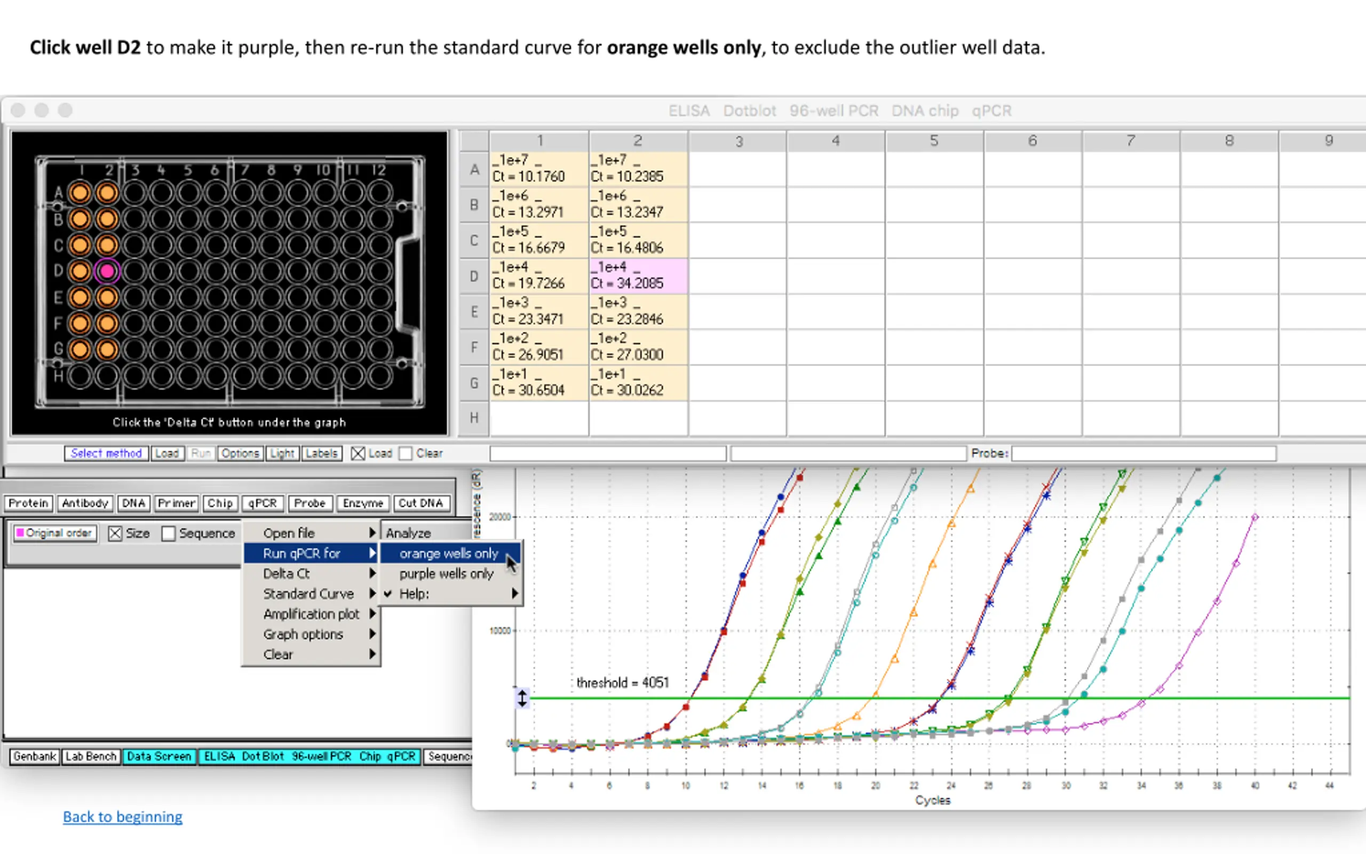1366x854 pixels.
Task: Open the Back to beginning link
Action: coord(123,817)
